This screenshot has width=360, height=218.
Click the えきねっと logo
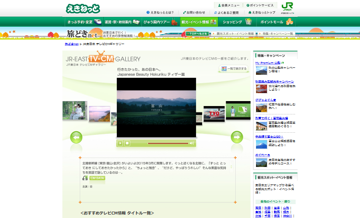click(x=83, y=9)
